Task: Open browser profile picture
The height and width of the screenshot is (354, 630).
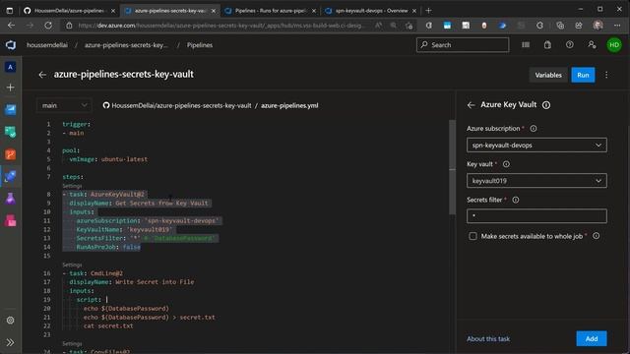Action: [x=598, y=26]
